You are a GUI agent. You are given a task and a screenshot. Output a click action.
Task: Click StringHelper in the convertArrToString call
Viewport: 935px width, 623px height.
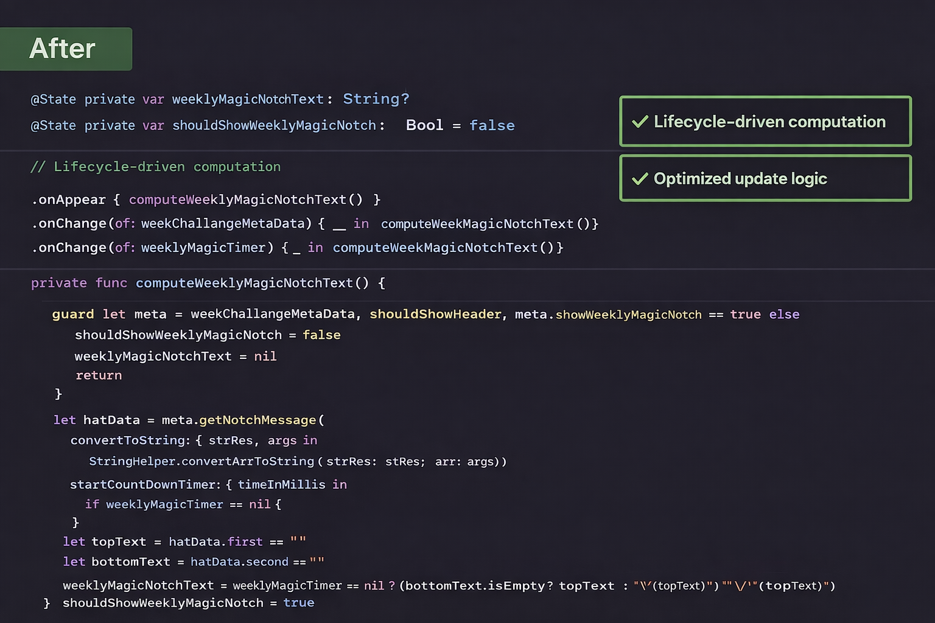(x=132, y=461)
